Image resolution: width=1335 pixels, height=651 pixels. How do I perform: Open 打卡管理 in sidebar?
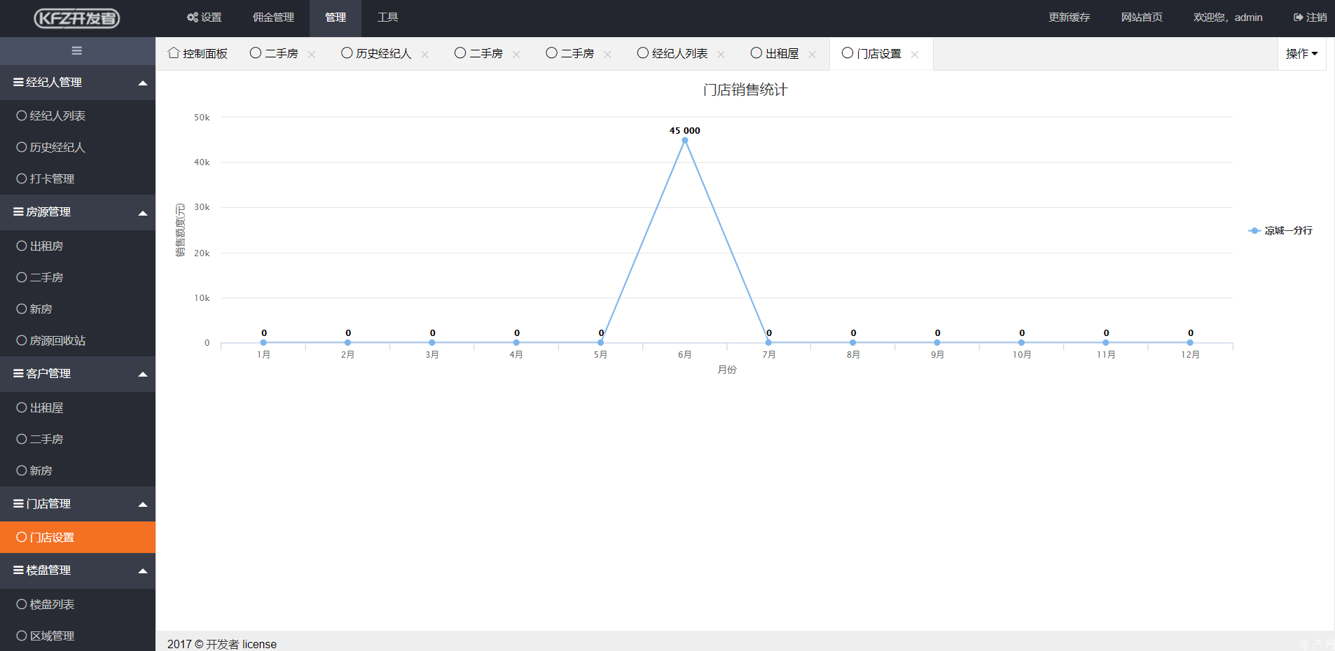(x=78, y=179)
